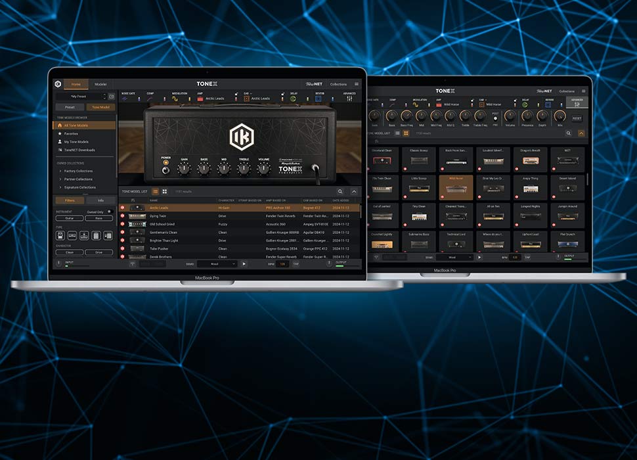
Task: Open Collections in the left window
Action: pos(338,84)
